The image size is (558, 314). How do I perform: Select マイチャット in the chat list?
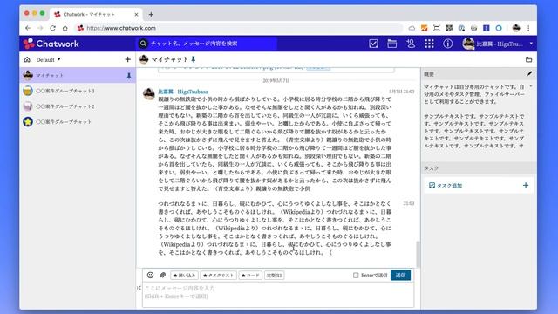click(x=78, y=75)
